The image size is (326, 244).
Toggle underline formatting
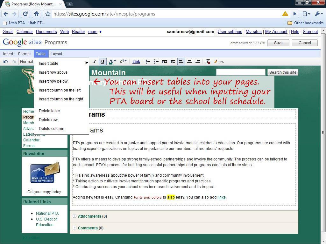[x=103, y=61]
